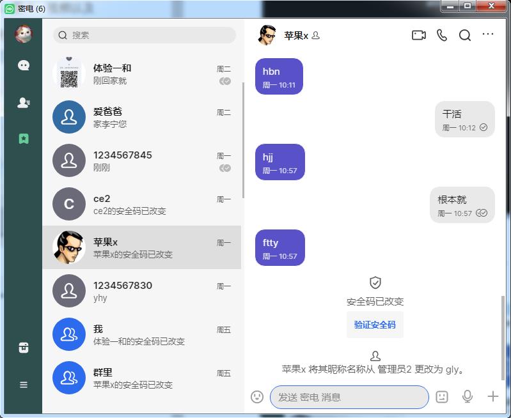This screenshot has height=418, width=511.
Task: Record a voice message
Action: [468, 397]
